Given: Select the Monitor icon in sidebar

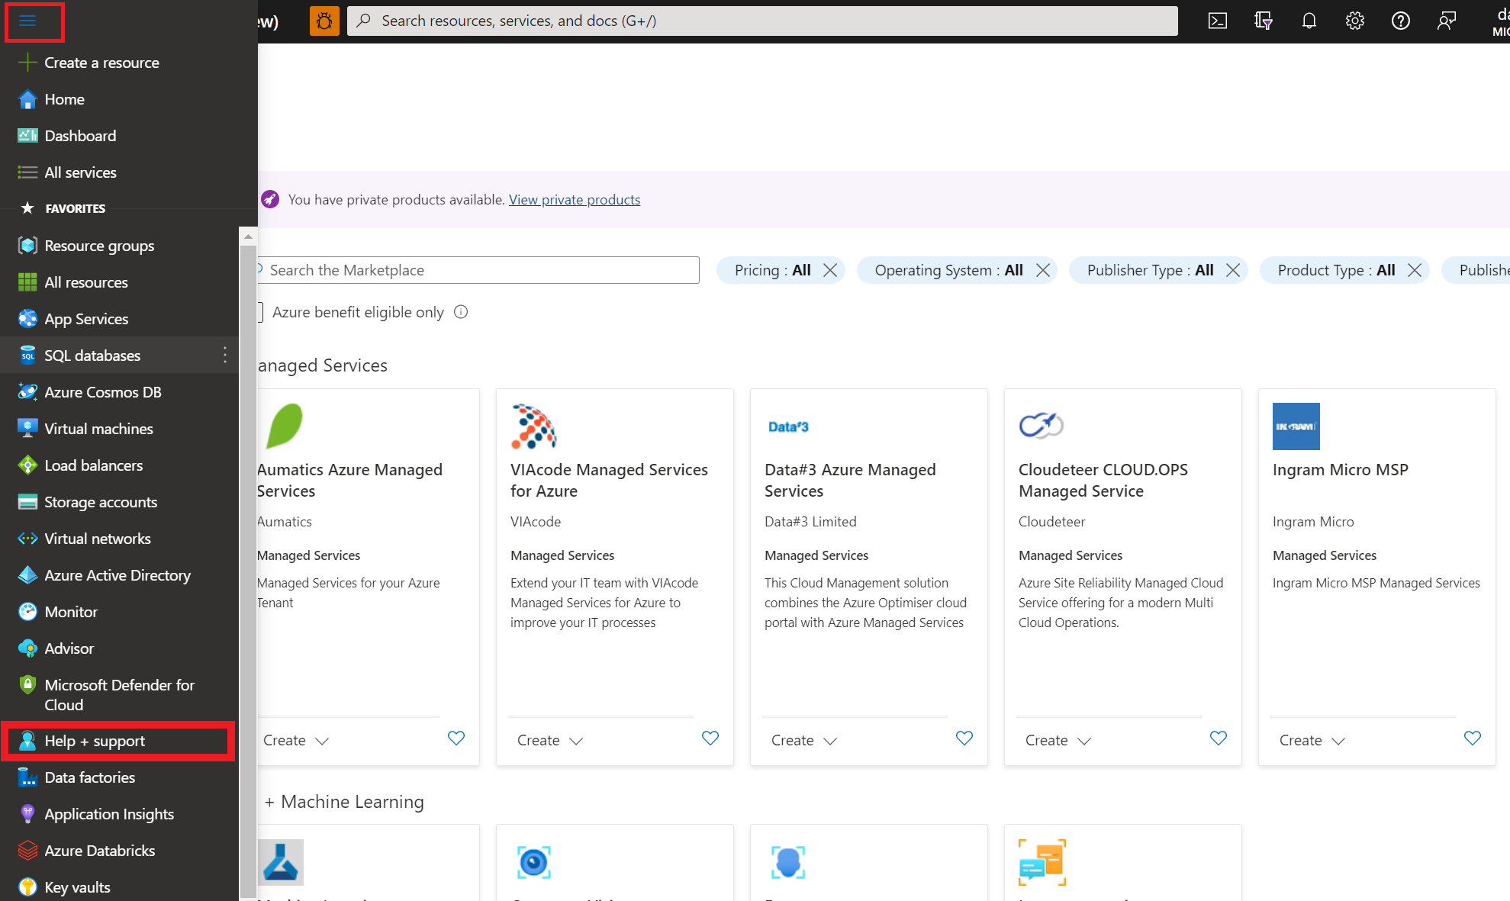Looking at the screenshot, I should (x=27, y=611).
